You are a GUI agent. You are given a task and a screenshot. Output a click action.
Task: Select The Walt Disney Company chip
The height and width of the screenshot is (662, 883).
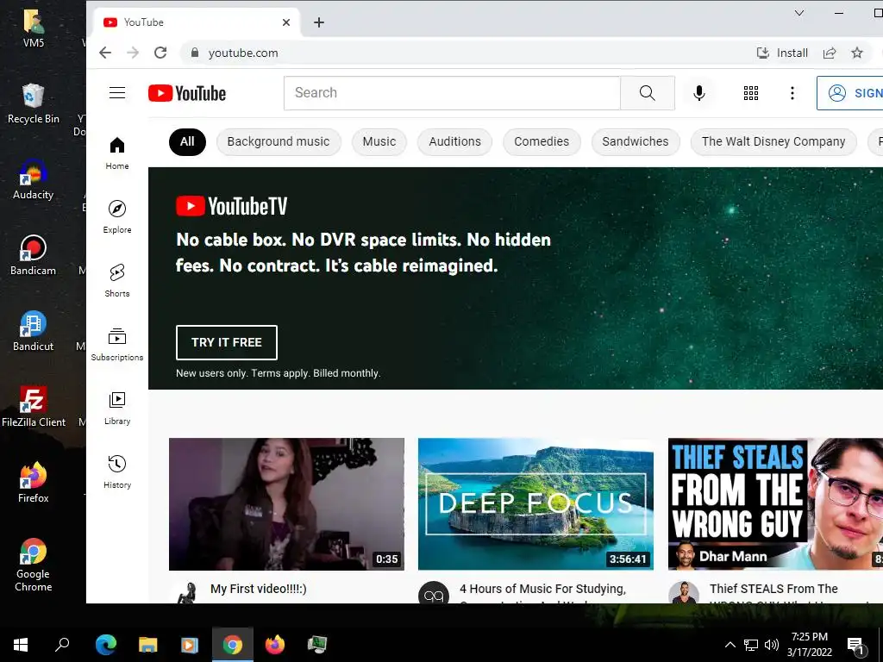click(773, 142)
